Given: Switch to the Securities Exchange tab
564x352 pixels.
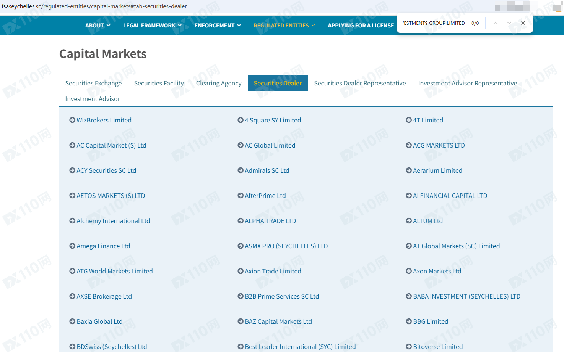Looking at the screenshot, I should click(93, 83).
